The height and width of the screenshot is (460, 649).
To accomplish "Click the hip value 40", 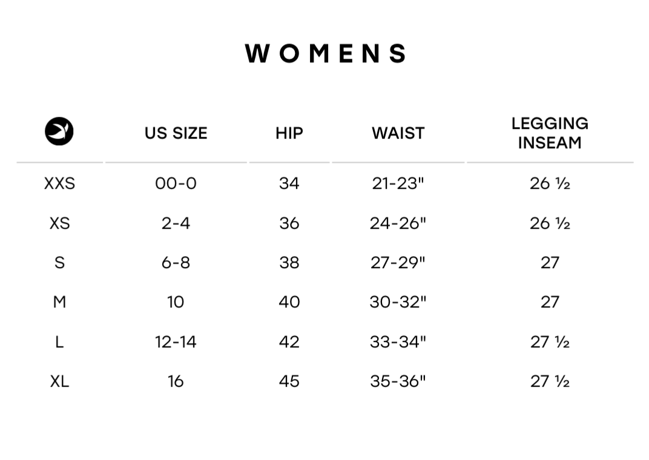I will (x=289, y=302).
